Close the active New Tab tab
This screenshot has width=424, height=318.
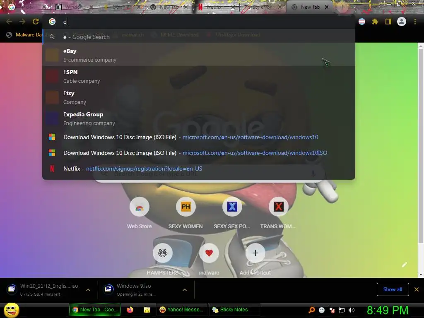click(326, 7)
